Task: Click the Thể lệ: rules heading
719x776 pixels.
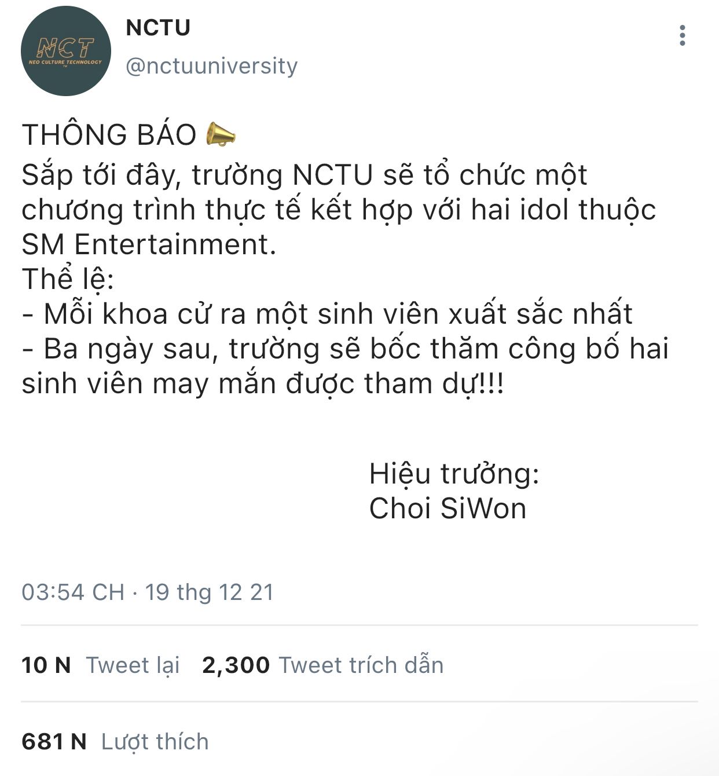Action: click(68, 280)
